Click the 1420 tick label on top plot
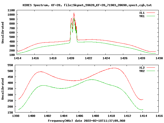The height and width of the screenshot is (123, 164). (x=70, y=58)
